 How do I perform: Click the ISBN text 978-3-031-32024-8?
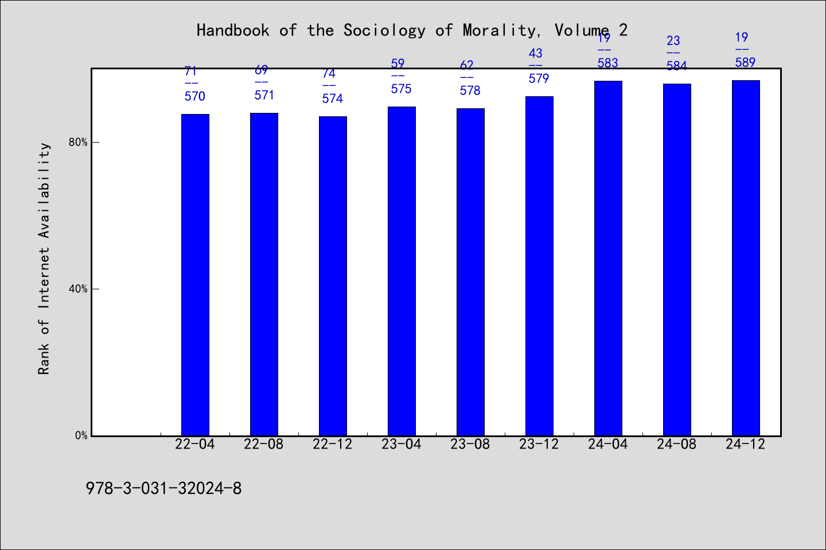163,489
